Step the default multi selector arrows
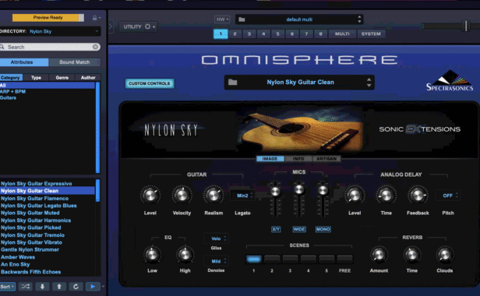The image size is (480, 296). 359,19
